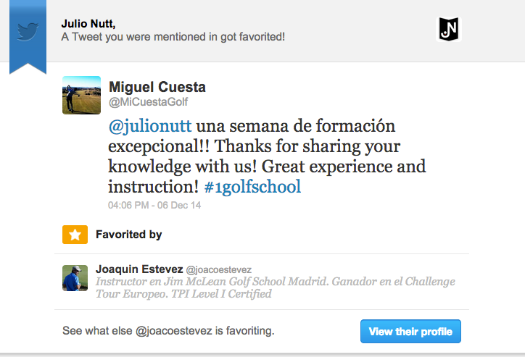Image resolution: width=525 pixels, height=357 pixels.
Task: Open Joaquin Estevez's avatar picture
Action: click(x=75, y=279)
